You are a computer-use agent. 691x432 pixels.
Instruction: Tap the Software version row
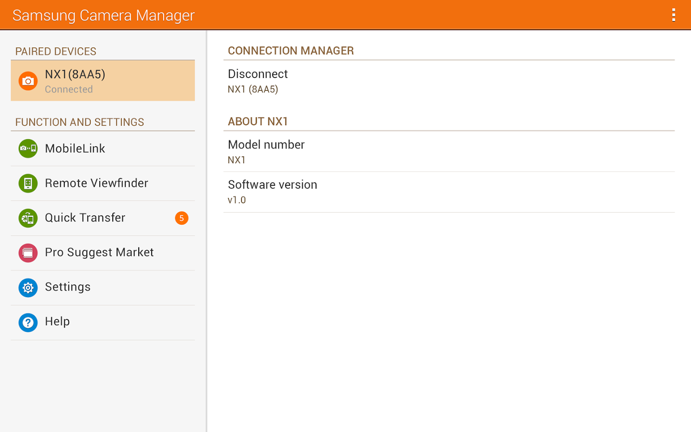(x=449, y=192)
